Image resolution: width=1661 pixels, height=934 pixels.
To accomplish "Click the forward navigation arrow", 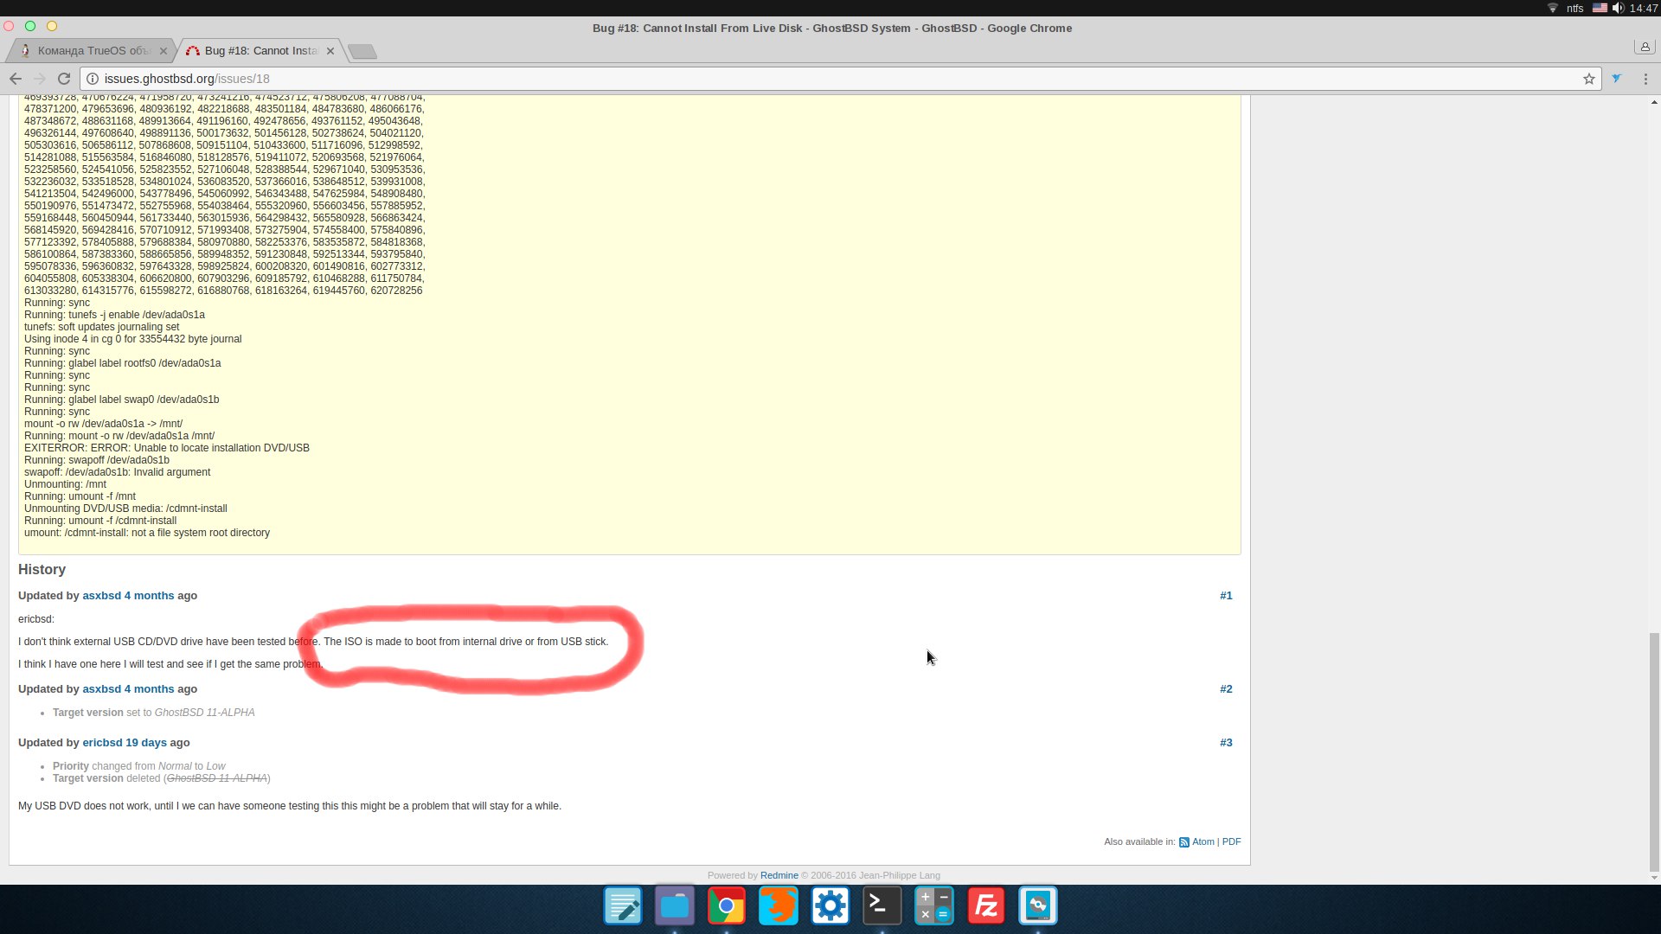I will tap(39, 79).
